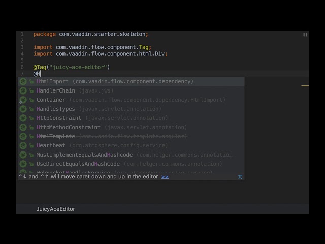The width and height of the screenshot is (325, 244).
Task: Click the package declaration on line 1
Action: pos(91,34)
